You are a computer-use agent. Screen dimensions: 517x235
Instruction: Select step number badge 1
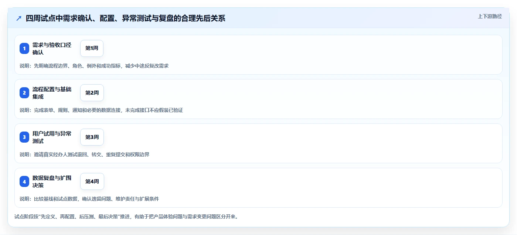[x=24, y=48]
